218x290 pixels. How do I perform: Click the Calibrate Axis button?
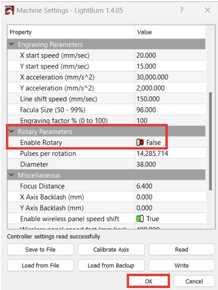(x=111, y=250)
